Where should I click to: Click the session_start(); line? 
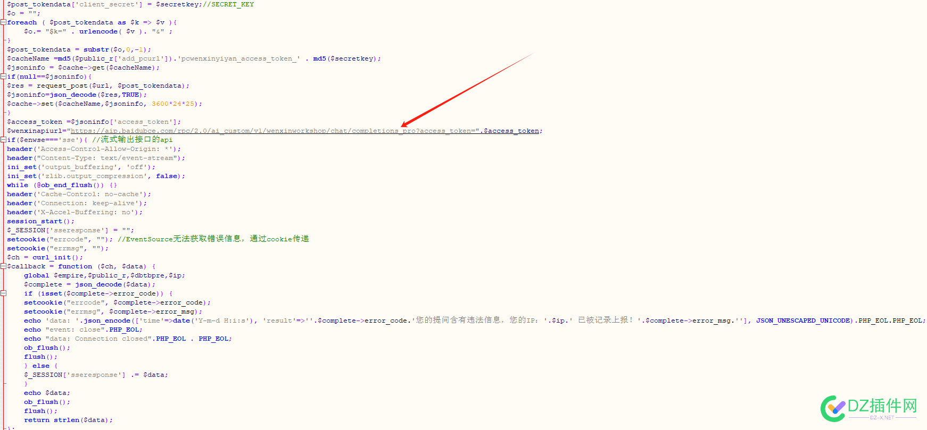(40, 221)
